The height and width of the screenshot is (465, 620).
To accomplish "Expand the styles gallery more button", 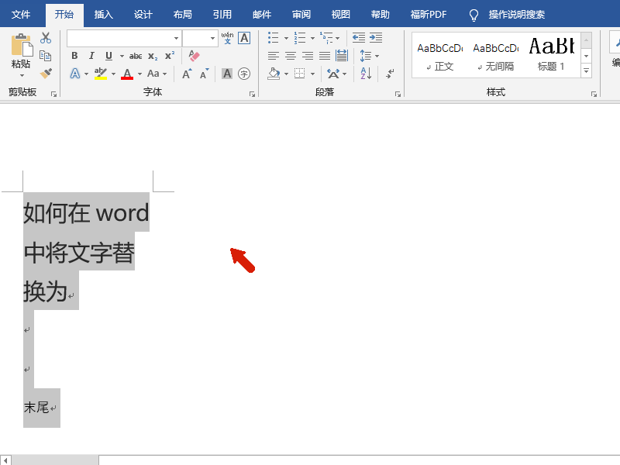I will click(x=587, y=71).
